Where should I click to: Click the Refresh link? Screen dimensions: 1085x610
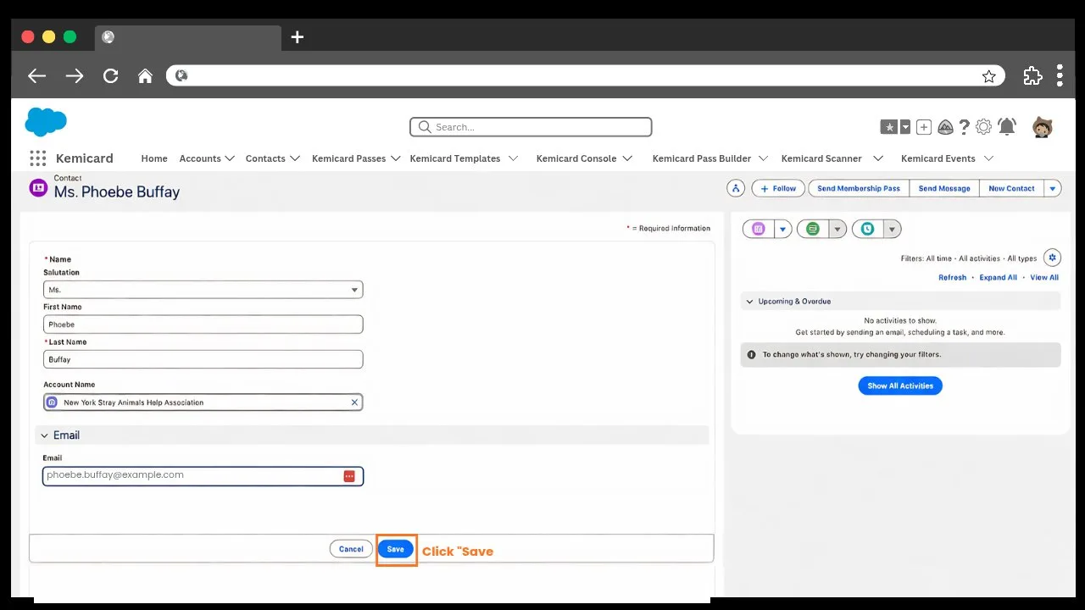pos(952,278)
